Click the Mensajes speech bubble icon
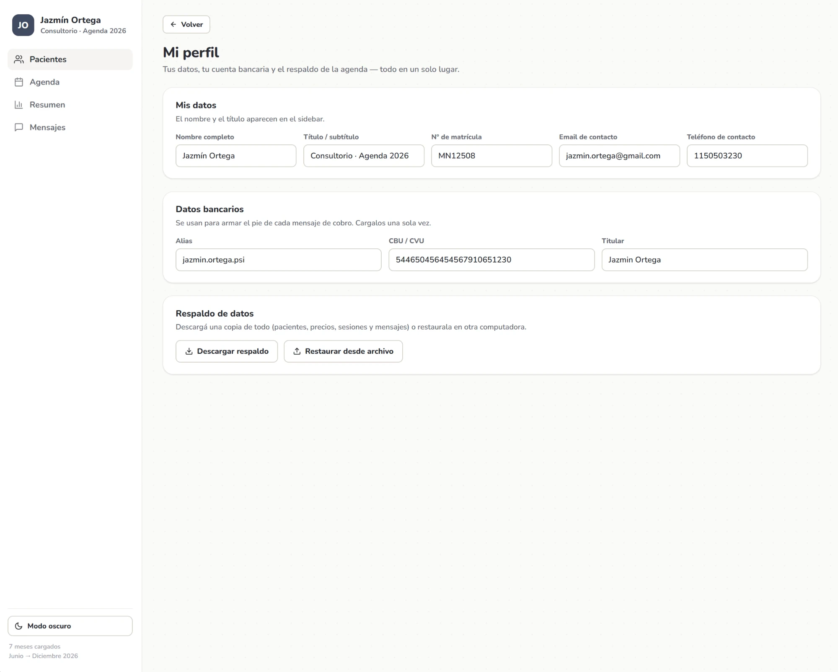Viewport: 838px width, 672px height. pyautogui.click(x=19, y=127)
